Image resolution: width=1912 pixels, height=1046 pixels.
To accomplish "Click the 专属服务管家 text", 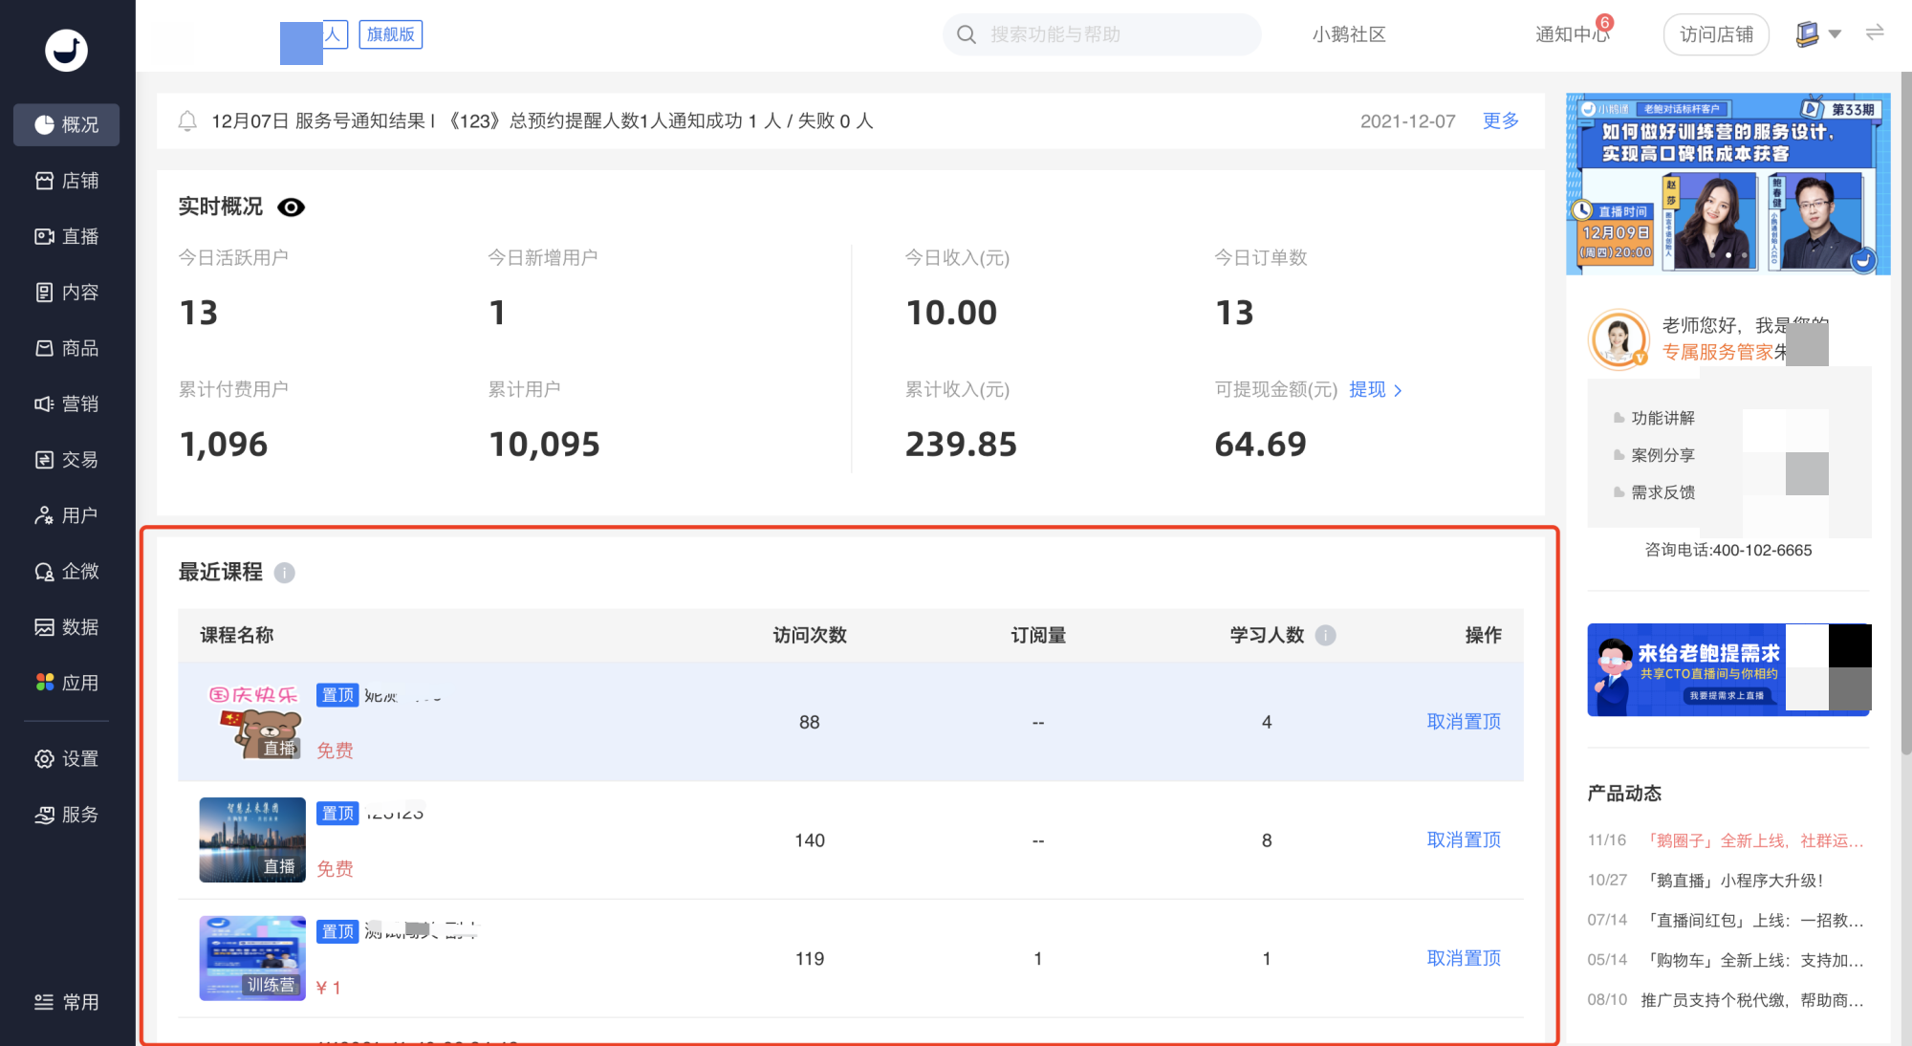I will (x=1718, y=352).
